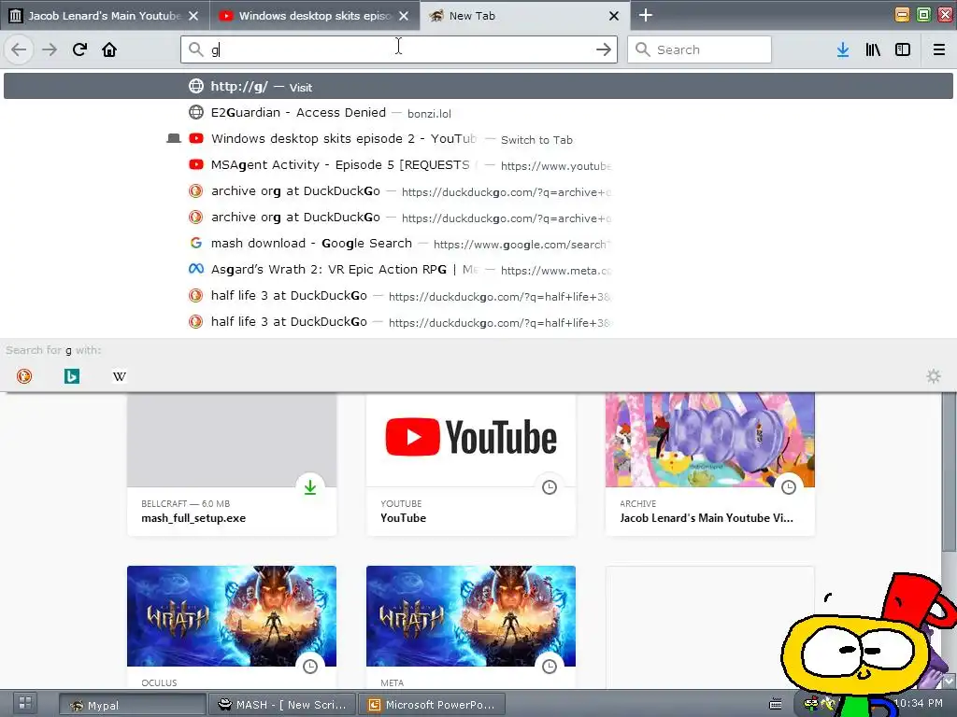The height and width of the screenshot is (717, 957).
Task: Select the E2Guardian - Access Denied suggestion
Action: (x=478, y=113)
